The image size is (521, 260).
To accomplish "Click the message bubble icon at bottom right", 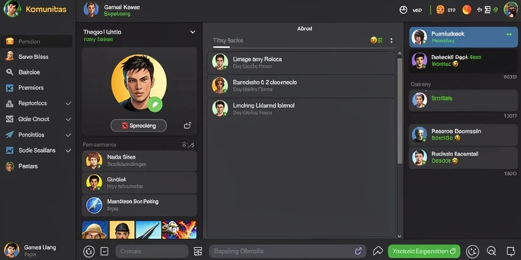I will point(510,251).
